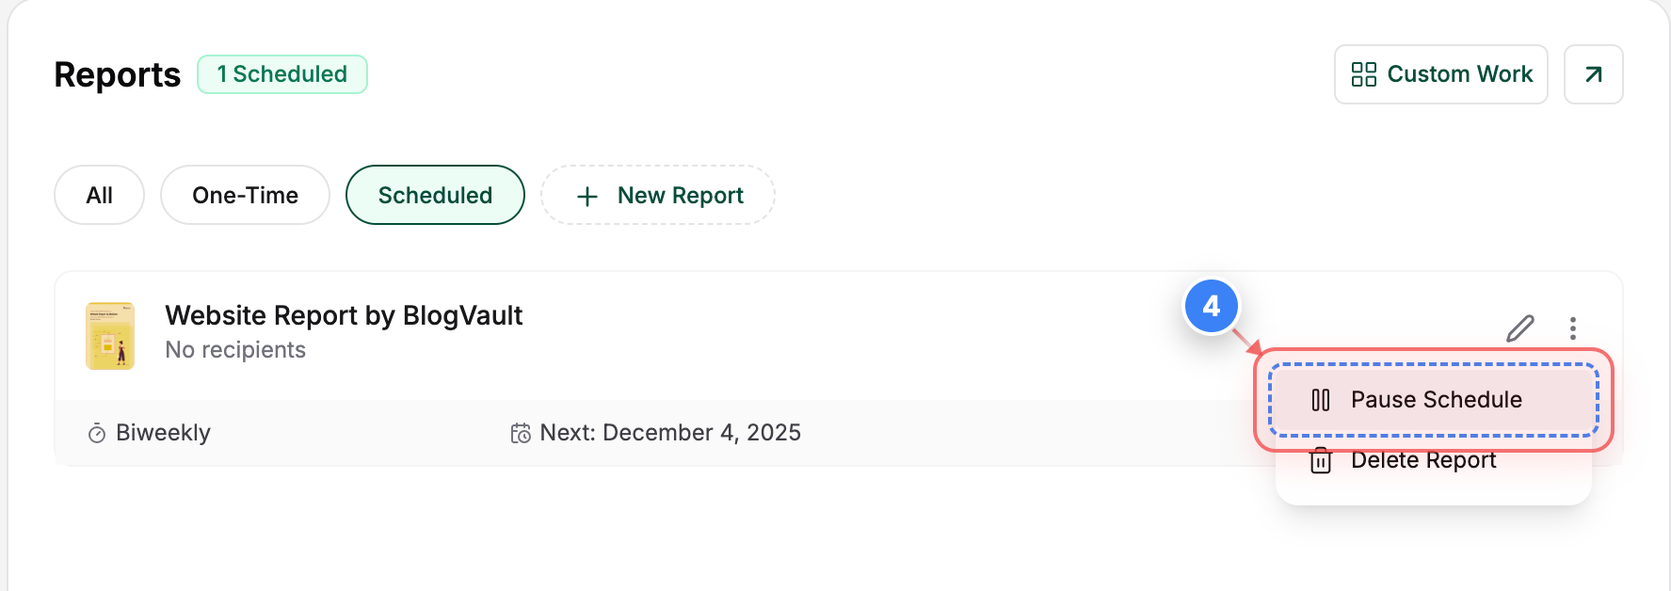Click the external link arrow icon top right
Image resolution: width=1671 pixels, height=591 pixels.
click(1593, 74)
